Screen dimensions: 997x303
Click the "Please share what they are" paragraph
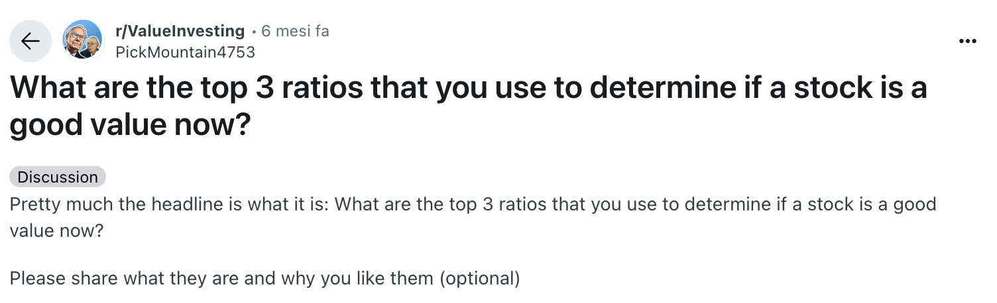pos(264,278)
